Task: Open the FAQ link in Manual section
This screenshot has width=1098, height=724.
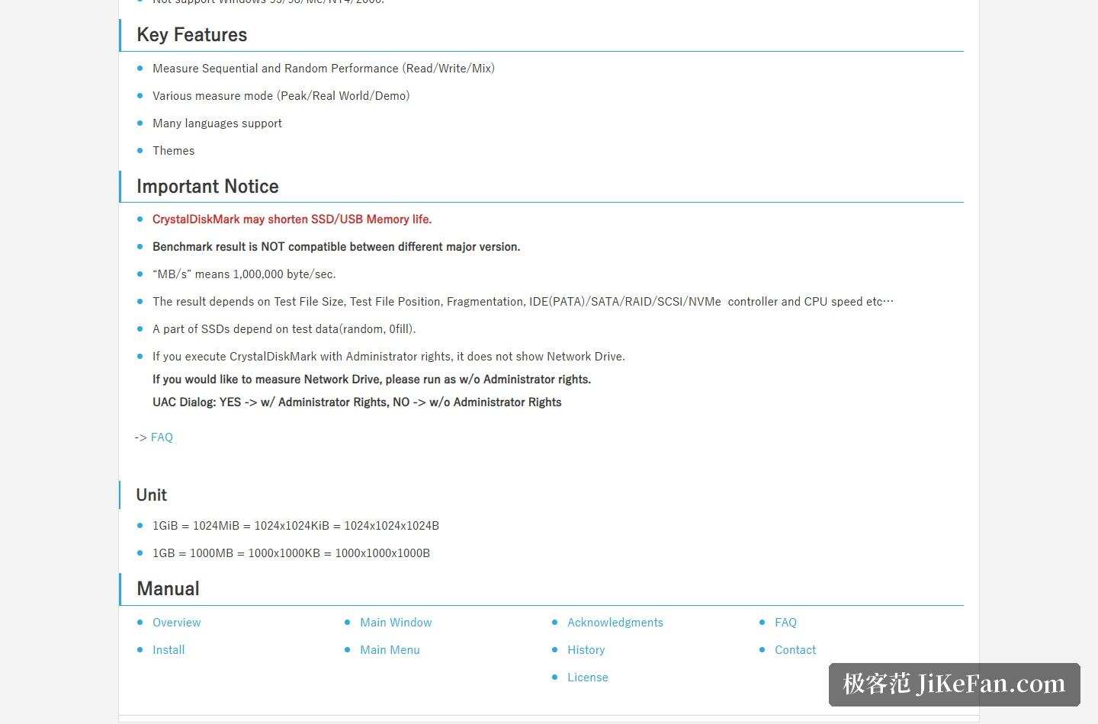Action: coord(785,623)
